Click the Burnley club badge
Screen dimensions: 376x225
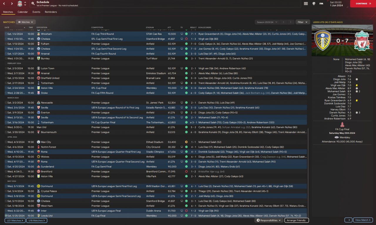point(38,59)
